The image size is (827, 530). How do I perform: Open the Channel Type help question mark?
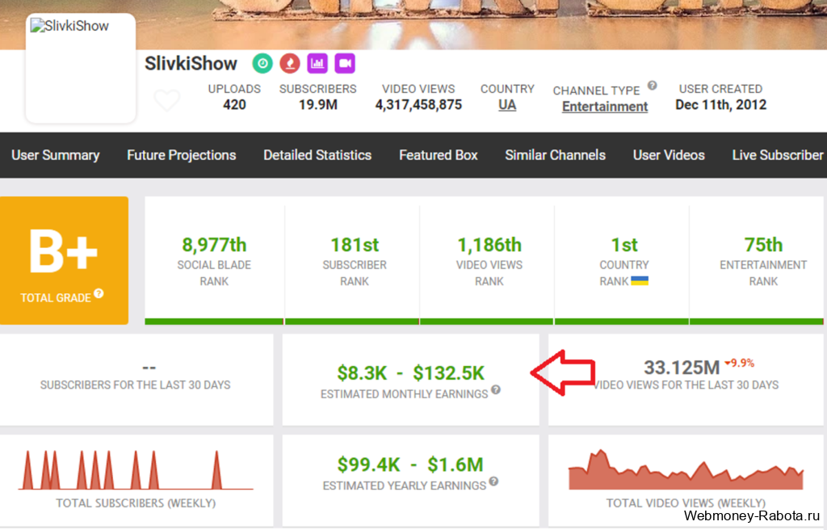click(653, 86)
